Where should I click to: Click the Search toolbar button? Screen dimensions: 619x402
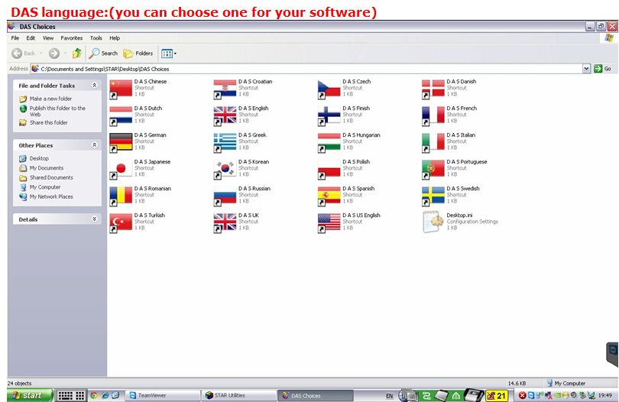pyautogui.click(x=103, y=53)
